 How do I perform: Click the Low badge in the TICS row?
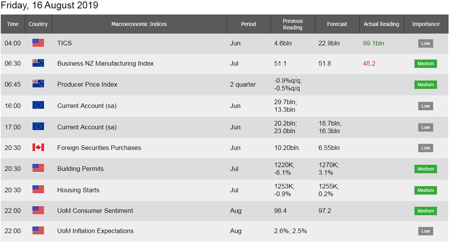coord(426,43)
